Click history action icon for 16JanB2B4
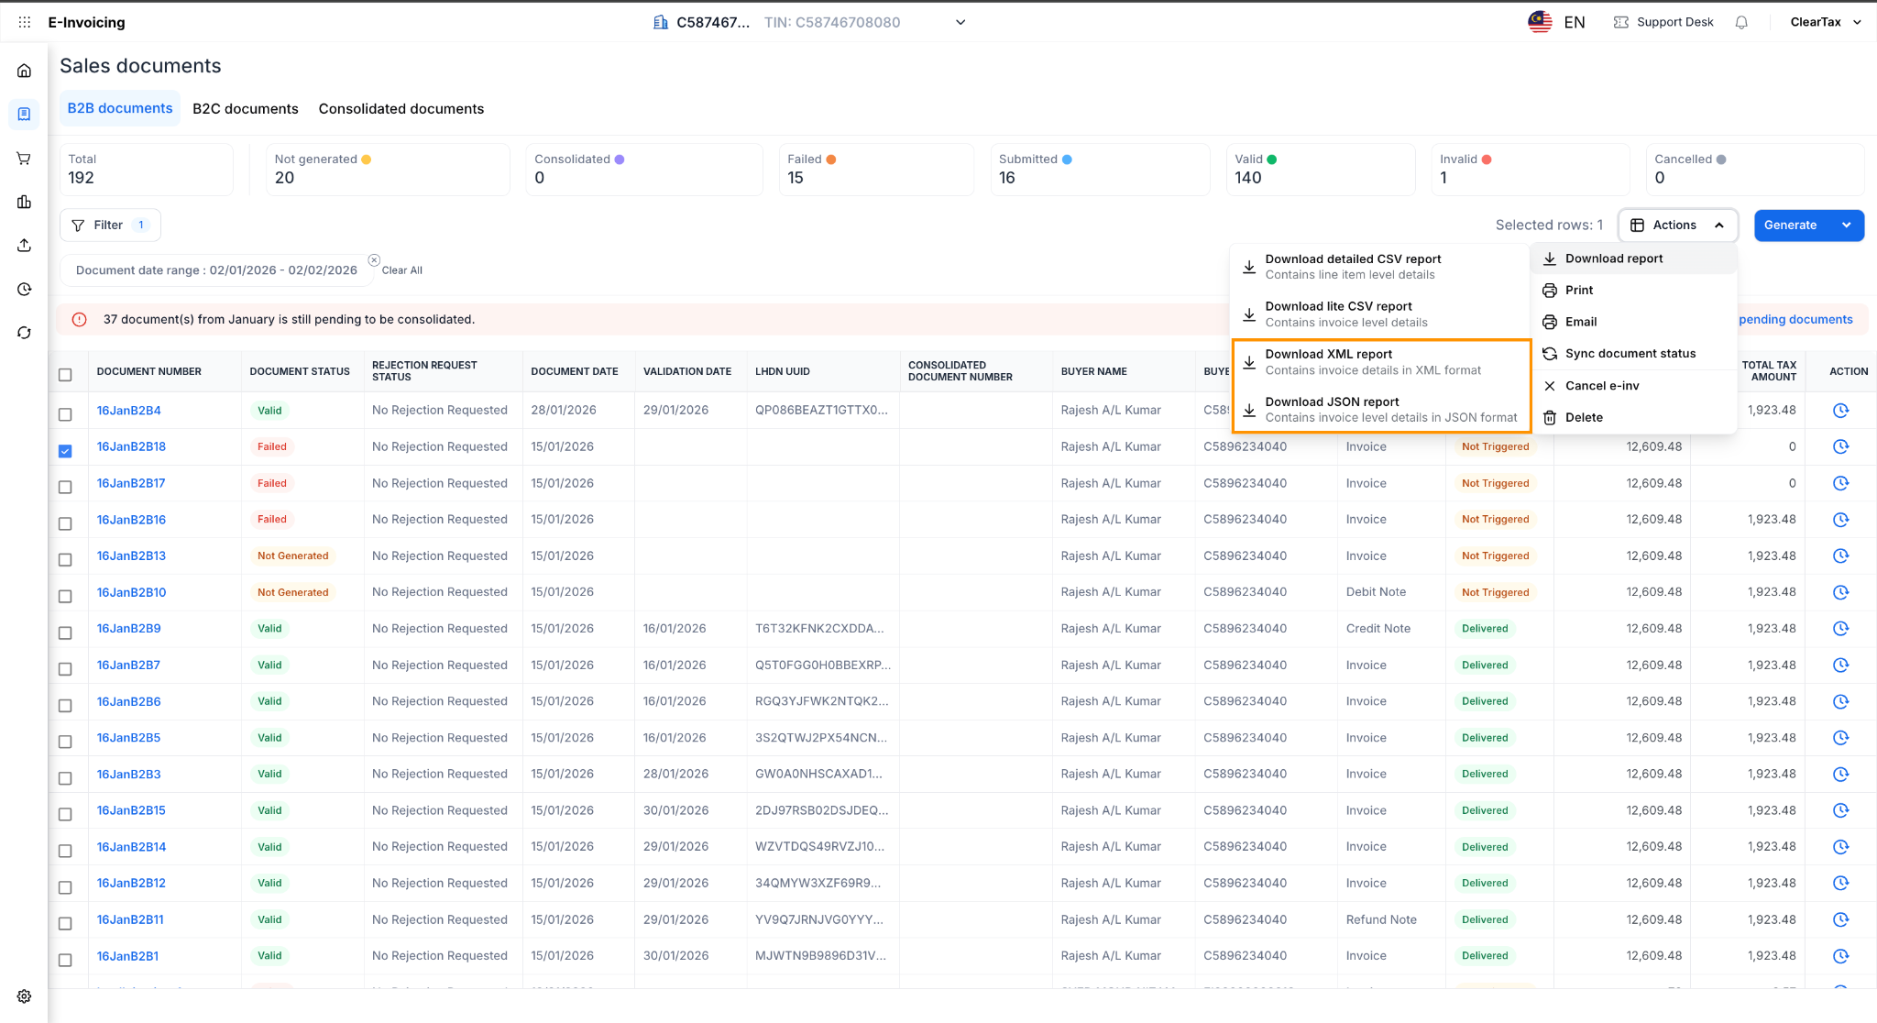 coord(1840,411)
